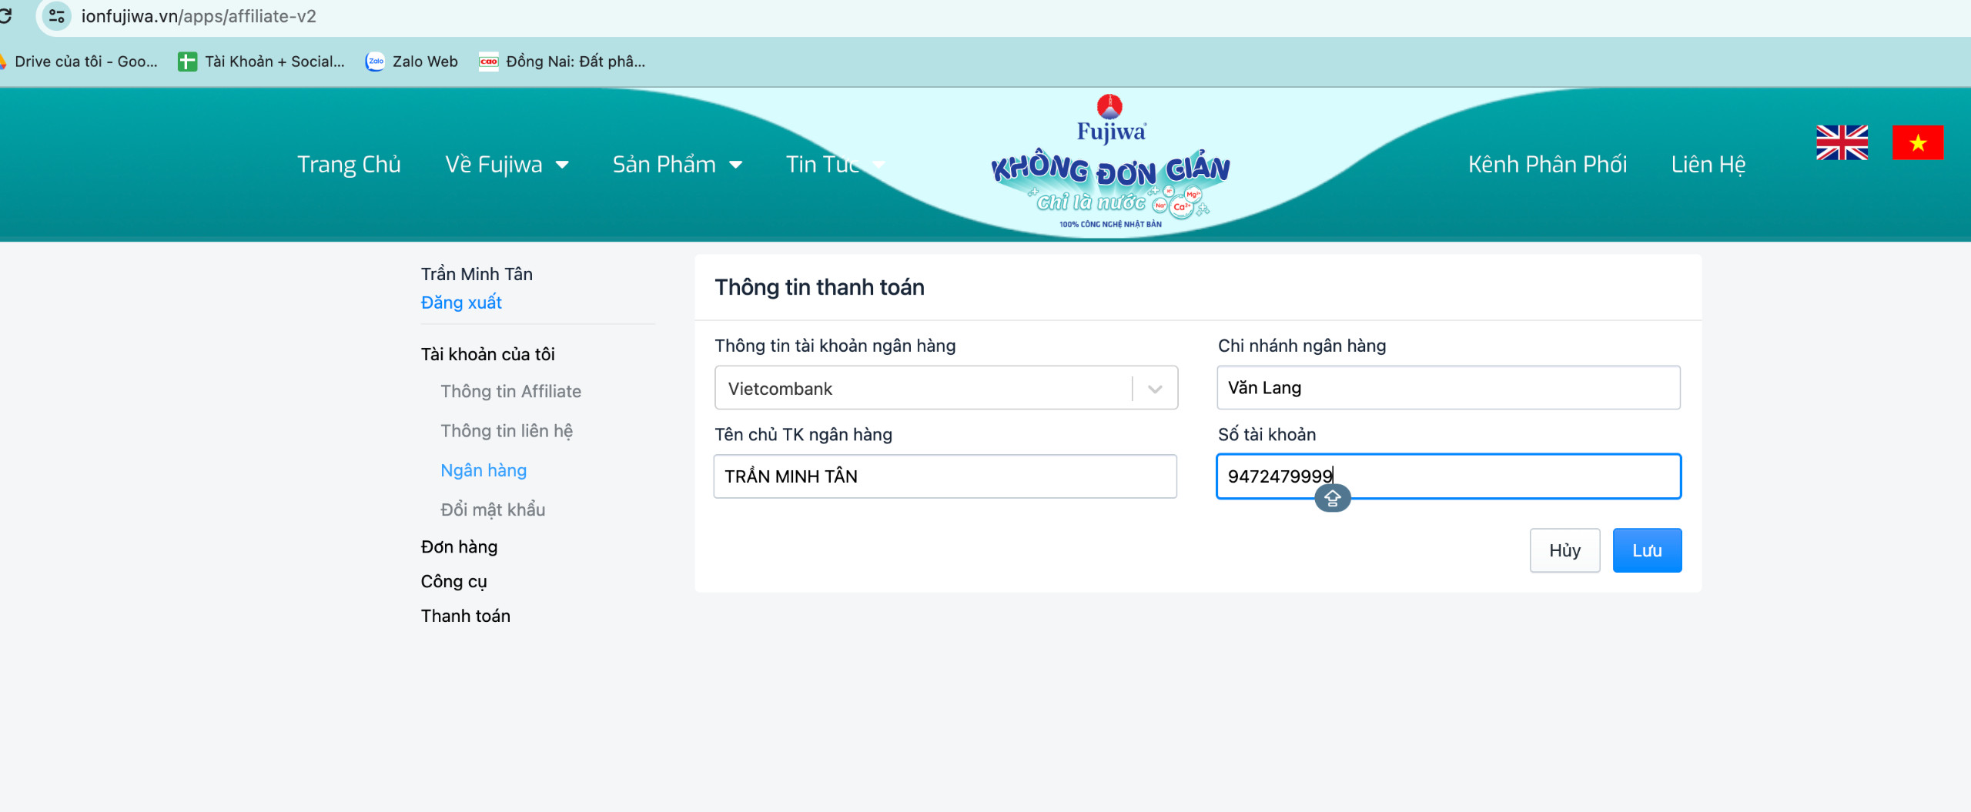The width and height of the screenshot is (1971, 812).
Task: Open Thông tin Affiliate in sidebar
Action: tap(510, 391)
